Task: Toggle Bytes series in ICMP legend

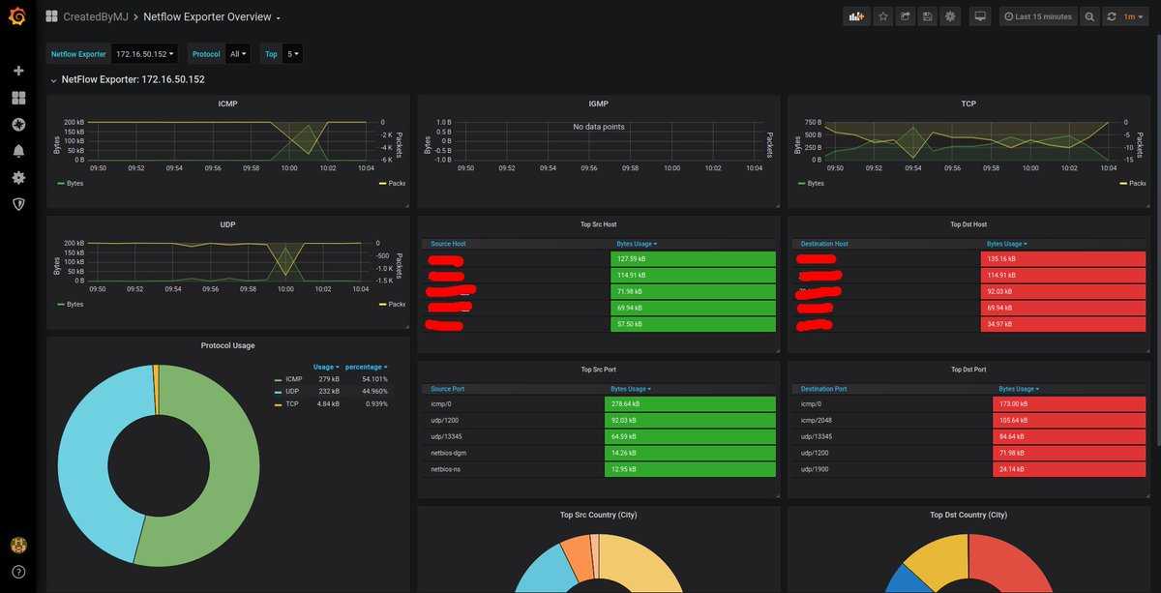Action: click(70, 183)
